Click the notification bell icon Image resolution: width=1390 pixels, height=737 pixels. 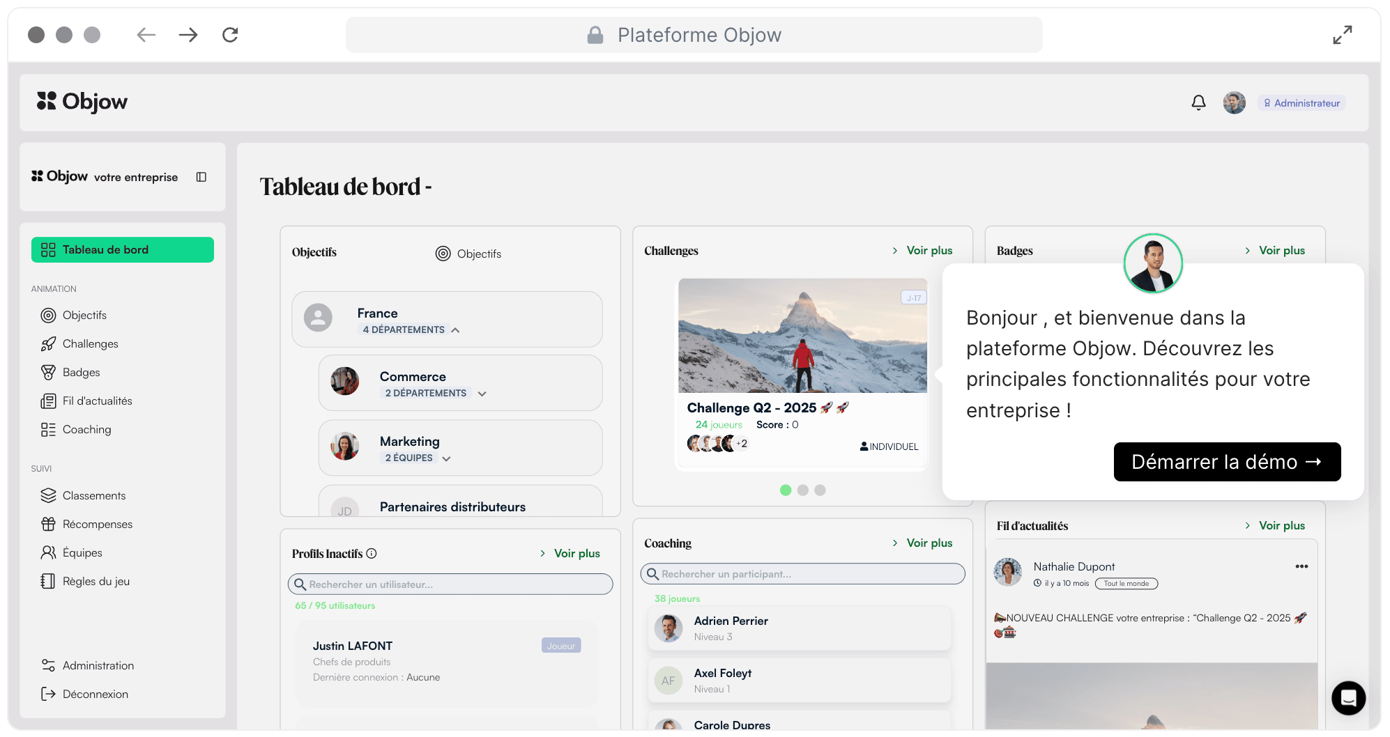click(1198, 102)
